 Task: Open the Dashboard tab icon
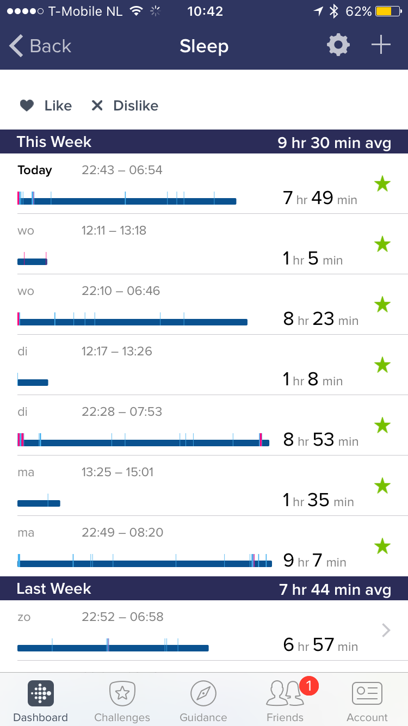[41, 694]
